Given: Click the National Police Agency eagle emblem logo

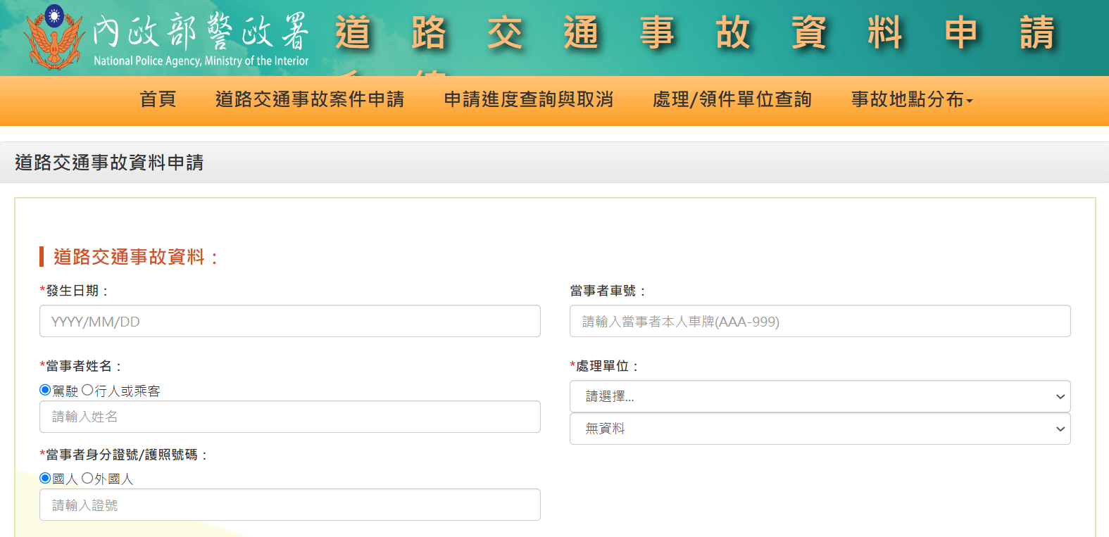Looking at the screenshot, I should (x=54, y=37).
